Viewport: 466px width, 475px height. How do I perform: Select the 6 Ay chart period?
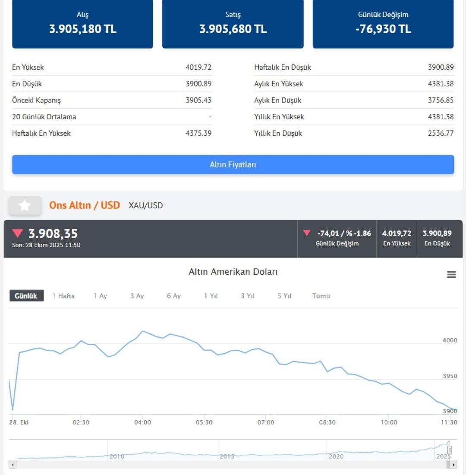coord(174,296)
